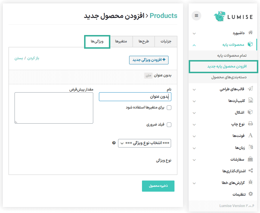
Task: Click the ذخیره محصول save button
Action: 158,186
